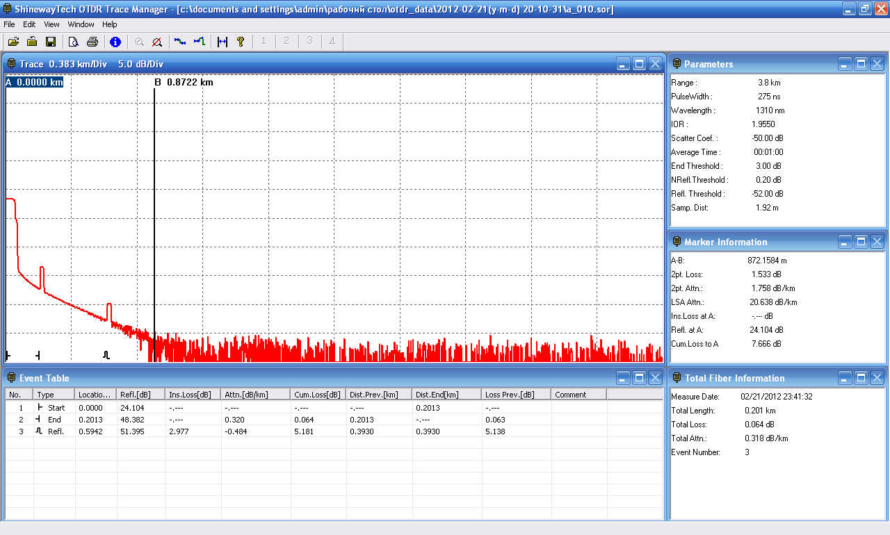Click the A-B marker distance icon
The image size is (890, 535).
point(222,42)
